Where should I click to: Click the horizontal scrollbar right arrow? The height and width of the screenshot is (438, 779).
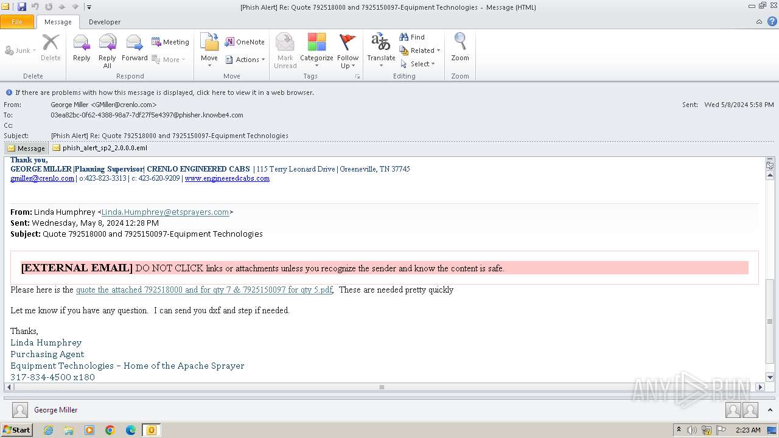coord(760,387)
